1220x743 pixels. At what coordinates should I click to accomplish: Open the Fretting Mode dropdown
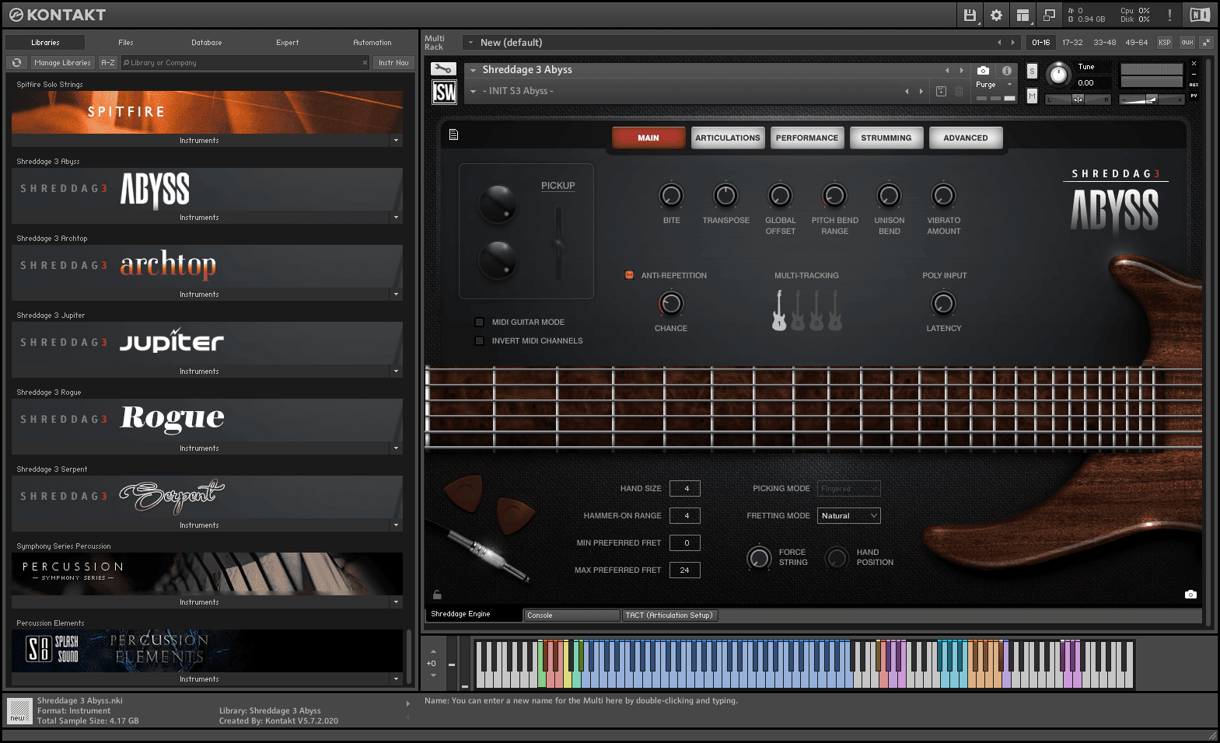849,516
